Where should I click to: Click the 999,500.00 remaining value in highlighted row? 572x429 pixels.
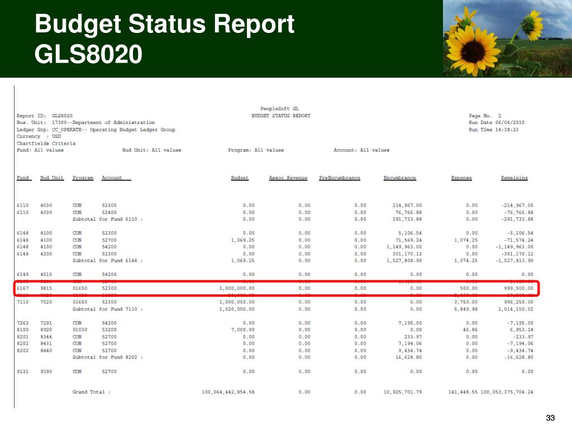pyautogui.click(x=519, y=288)
